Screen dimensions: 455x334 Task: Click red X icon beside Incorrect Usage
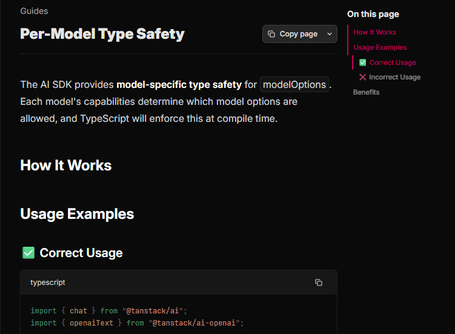pyautogui.click(x=362, y=77)
